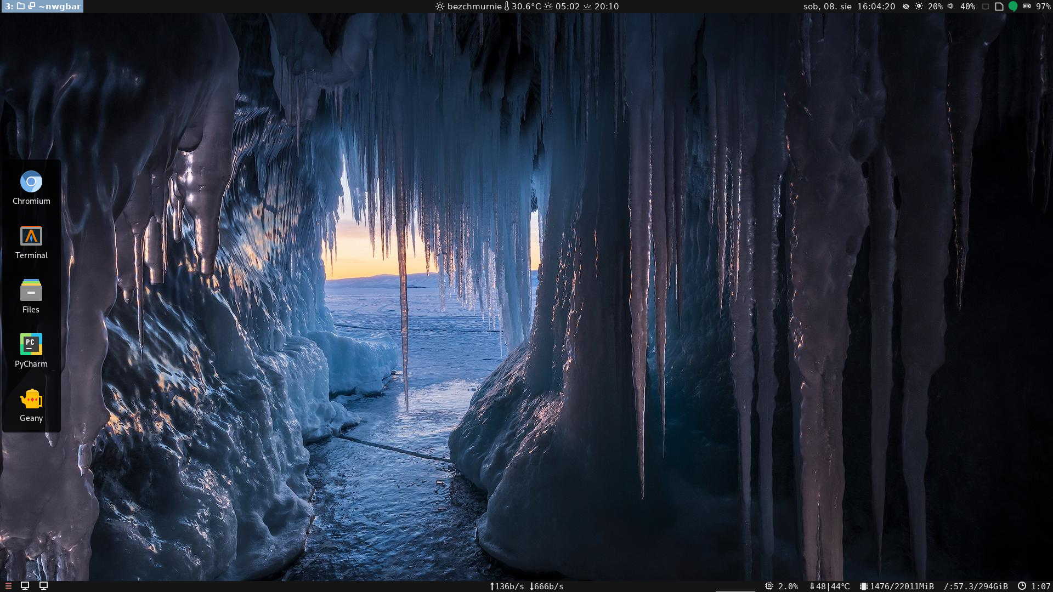This screenshot has width=1053, height=592.
Task: Open the Terminal app in the sidebar dock
Action: (31, 236)
